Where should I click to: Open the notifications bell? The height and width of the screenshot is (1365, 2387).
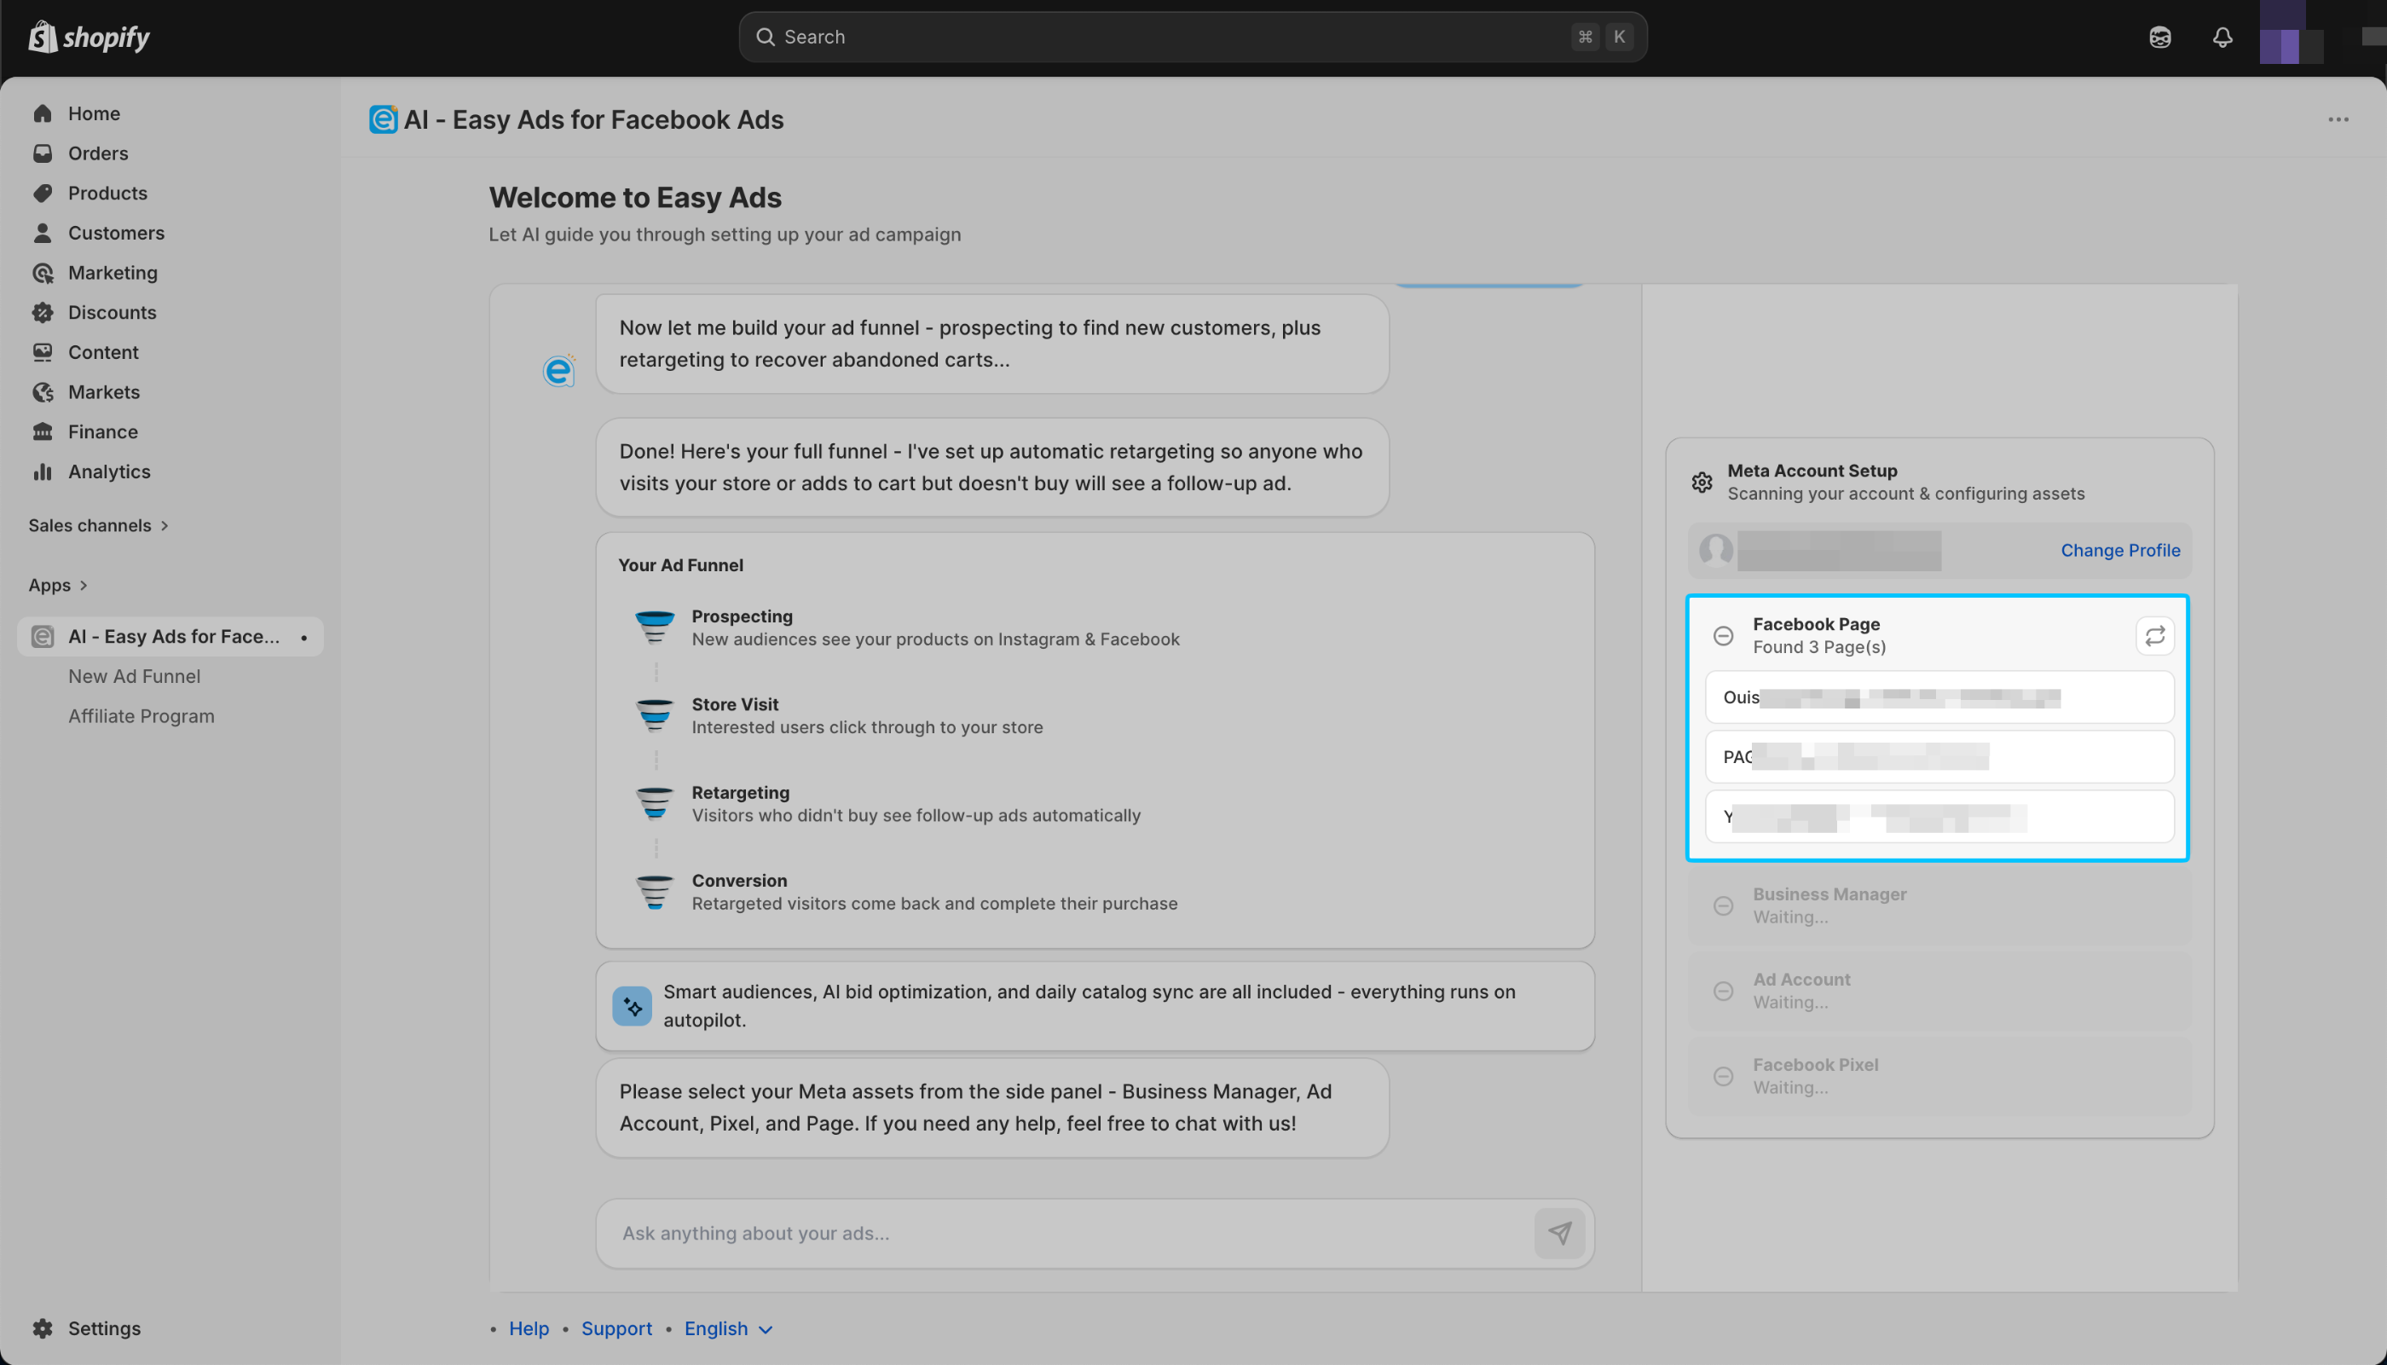pos(2222,38)
